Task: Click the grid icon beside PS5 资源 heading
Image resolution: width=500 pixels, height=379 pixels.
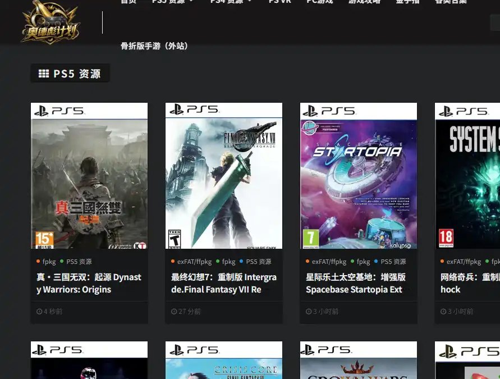Action: point(44,74)
